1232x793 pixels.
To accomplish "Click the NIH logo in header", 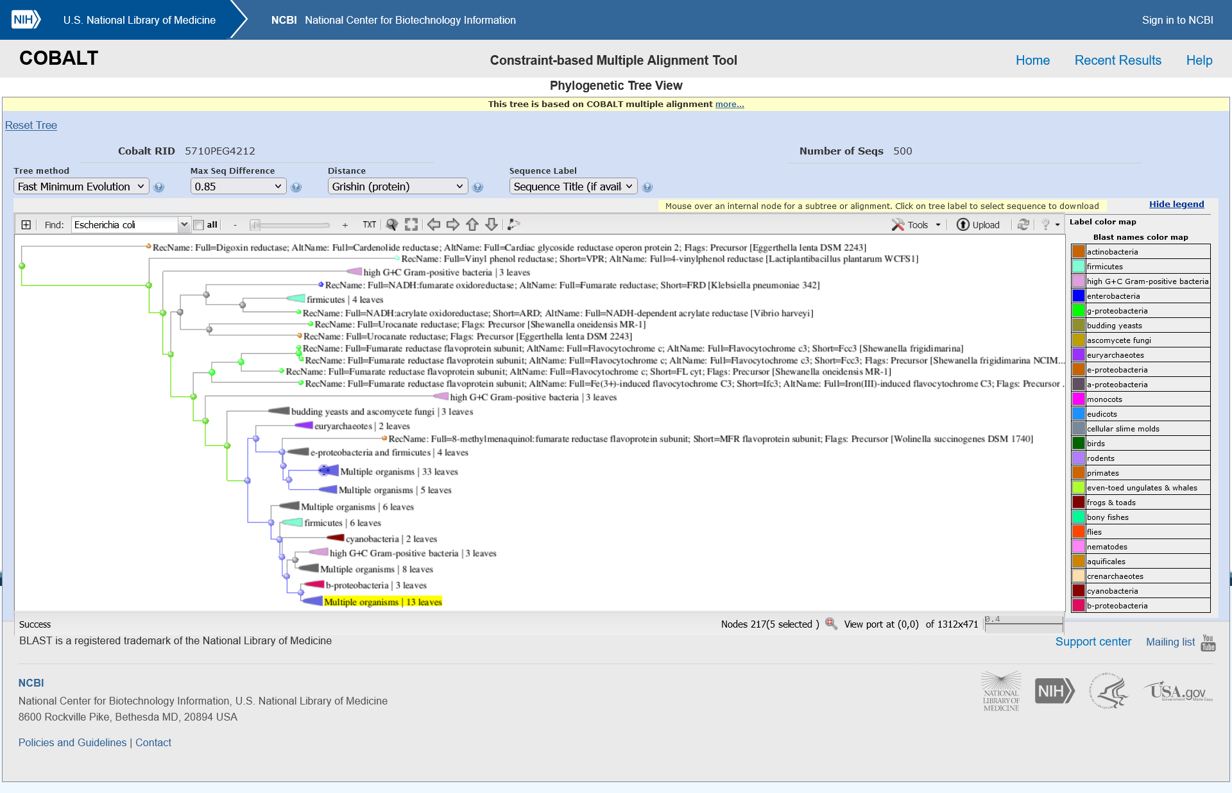I will coord(26,19).
